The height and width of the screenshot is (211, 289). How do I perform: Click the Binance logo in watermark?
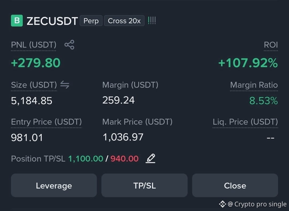point(222,204)
